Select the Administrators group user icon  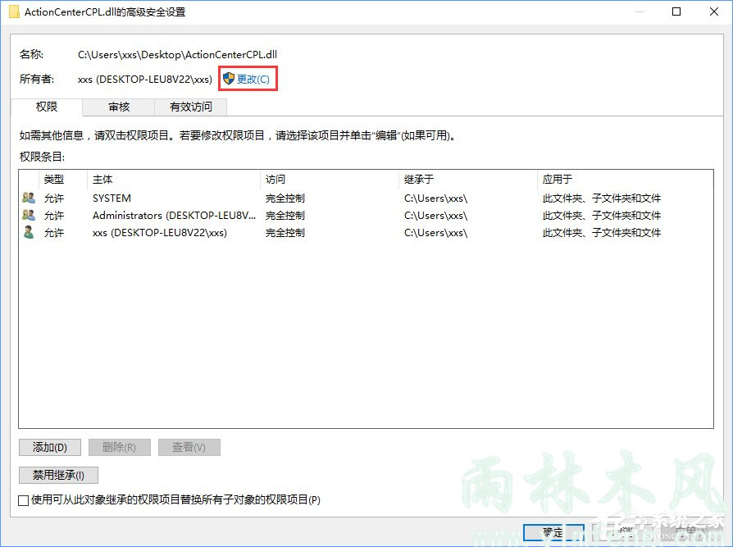29,215
